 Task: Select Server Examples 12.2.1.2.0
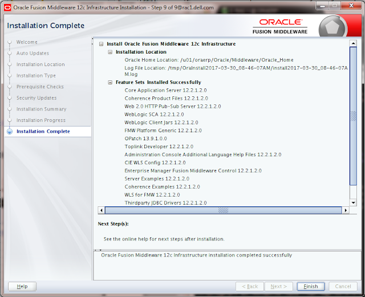(x=157, y=179)
